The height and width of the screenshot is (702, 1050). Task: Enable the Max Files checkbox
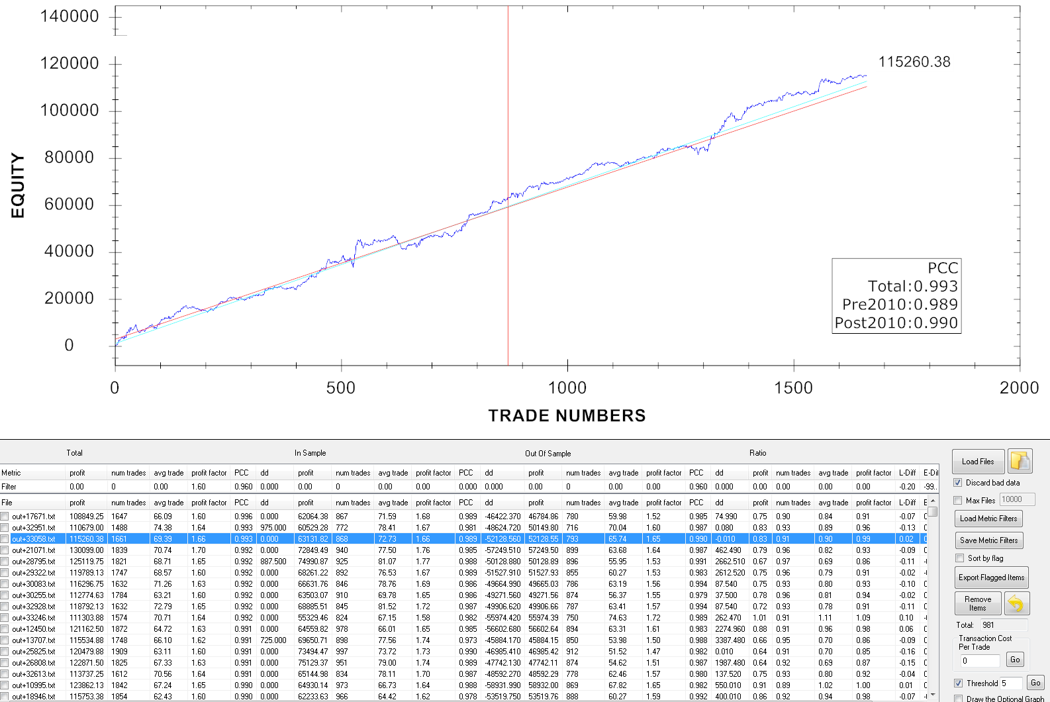[957, 501]
